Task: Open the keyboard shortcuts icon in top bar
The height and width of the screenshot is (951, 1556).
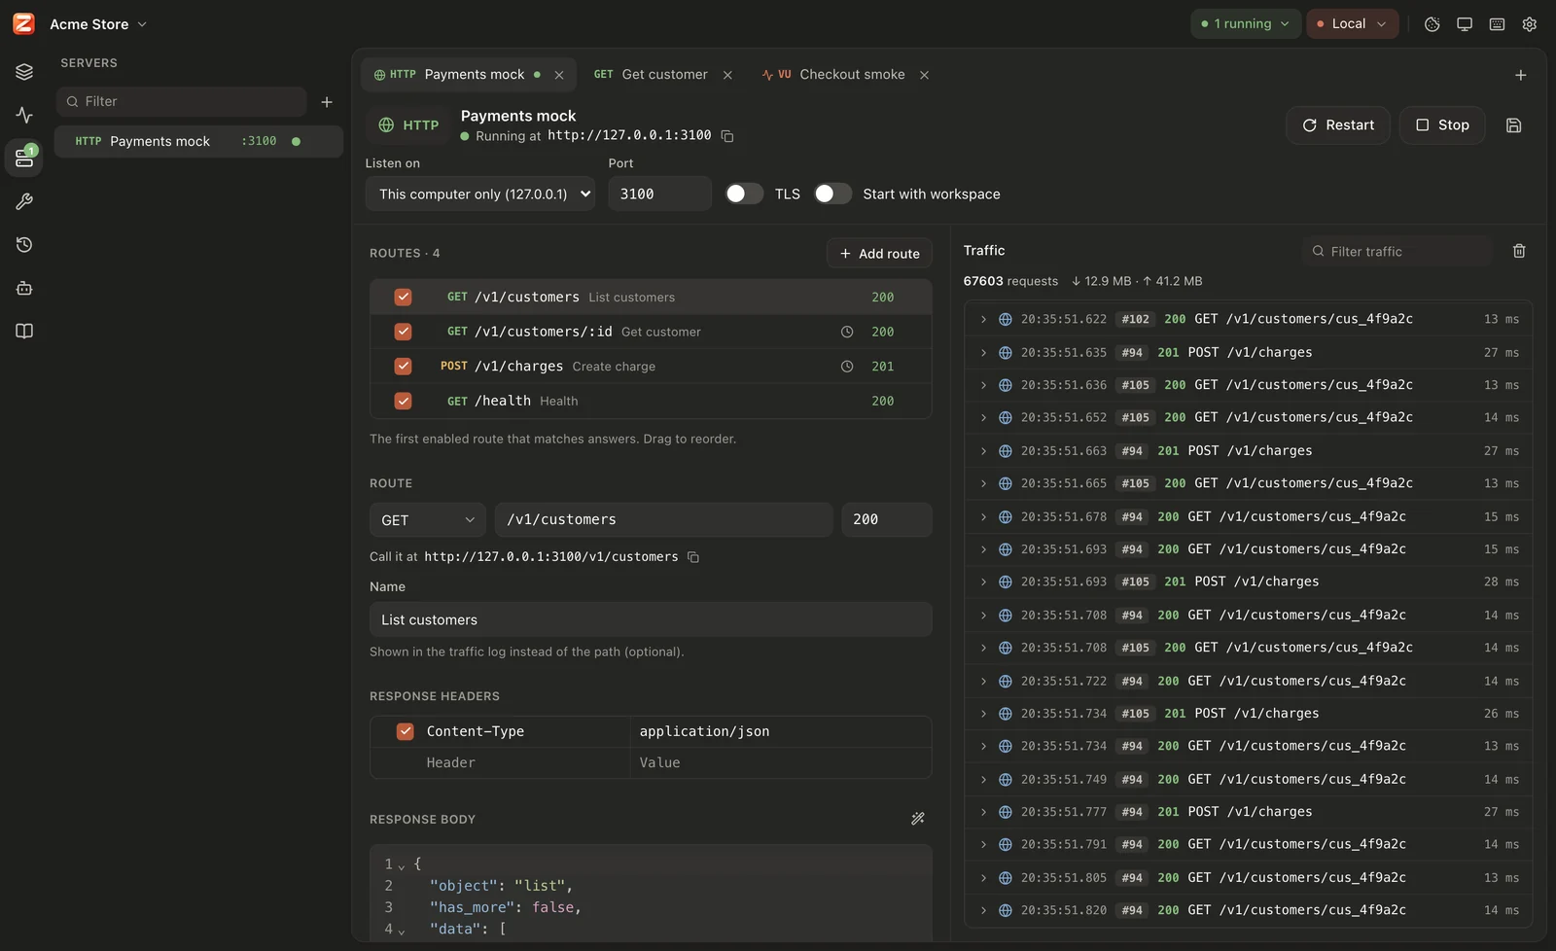Action: (x=1498, y=24)
